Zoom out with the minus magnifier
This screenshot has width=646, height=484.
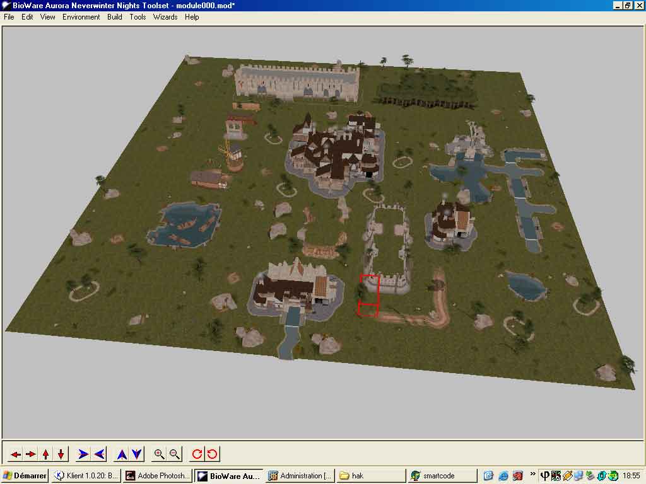pos(174,454)
